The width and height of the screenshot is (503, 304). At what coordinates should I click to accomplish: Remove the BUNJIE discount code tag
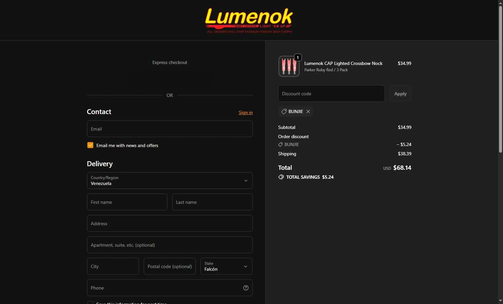point(308,111)
